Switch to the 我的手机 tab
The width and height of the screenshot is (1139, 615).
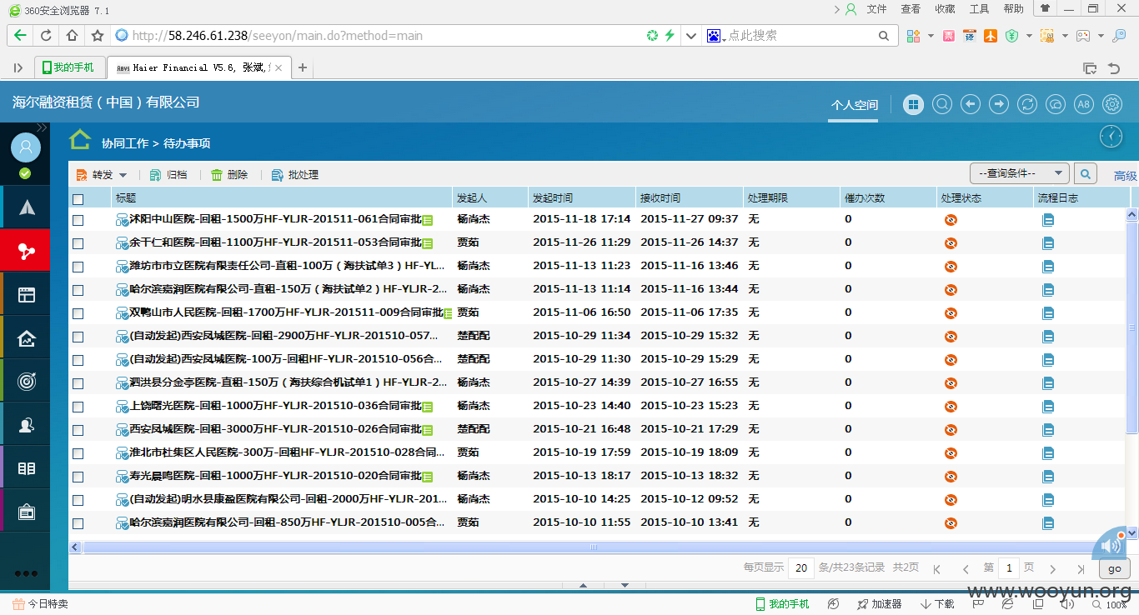(x=70, y=67)
